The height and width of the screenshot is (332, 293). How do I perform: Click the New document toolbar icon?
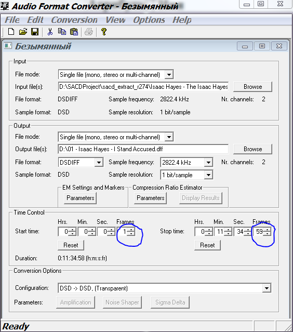pos(11,32)
